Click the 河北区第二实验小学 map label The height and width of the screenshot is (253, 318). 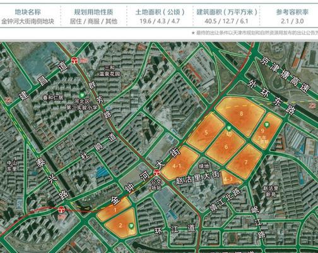(x=82, y=104)
